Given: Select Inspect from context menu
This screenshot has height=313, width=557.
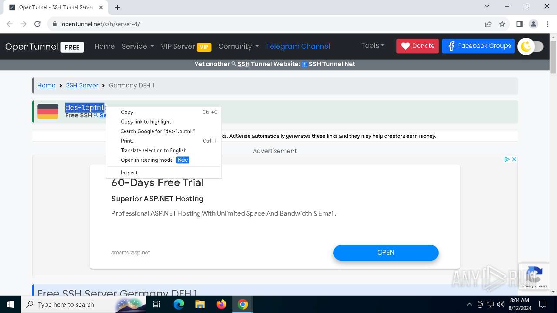Looking at the screenshot, I should click(x=164, y=173).
